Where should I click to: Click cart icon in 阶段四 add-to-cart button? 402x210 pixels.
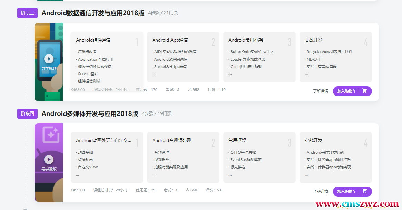365,191
